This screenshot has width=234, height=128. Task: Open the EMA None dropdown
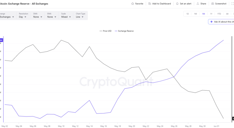point(51,17)
